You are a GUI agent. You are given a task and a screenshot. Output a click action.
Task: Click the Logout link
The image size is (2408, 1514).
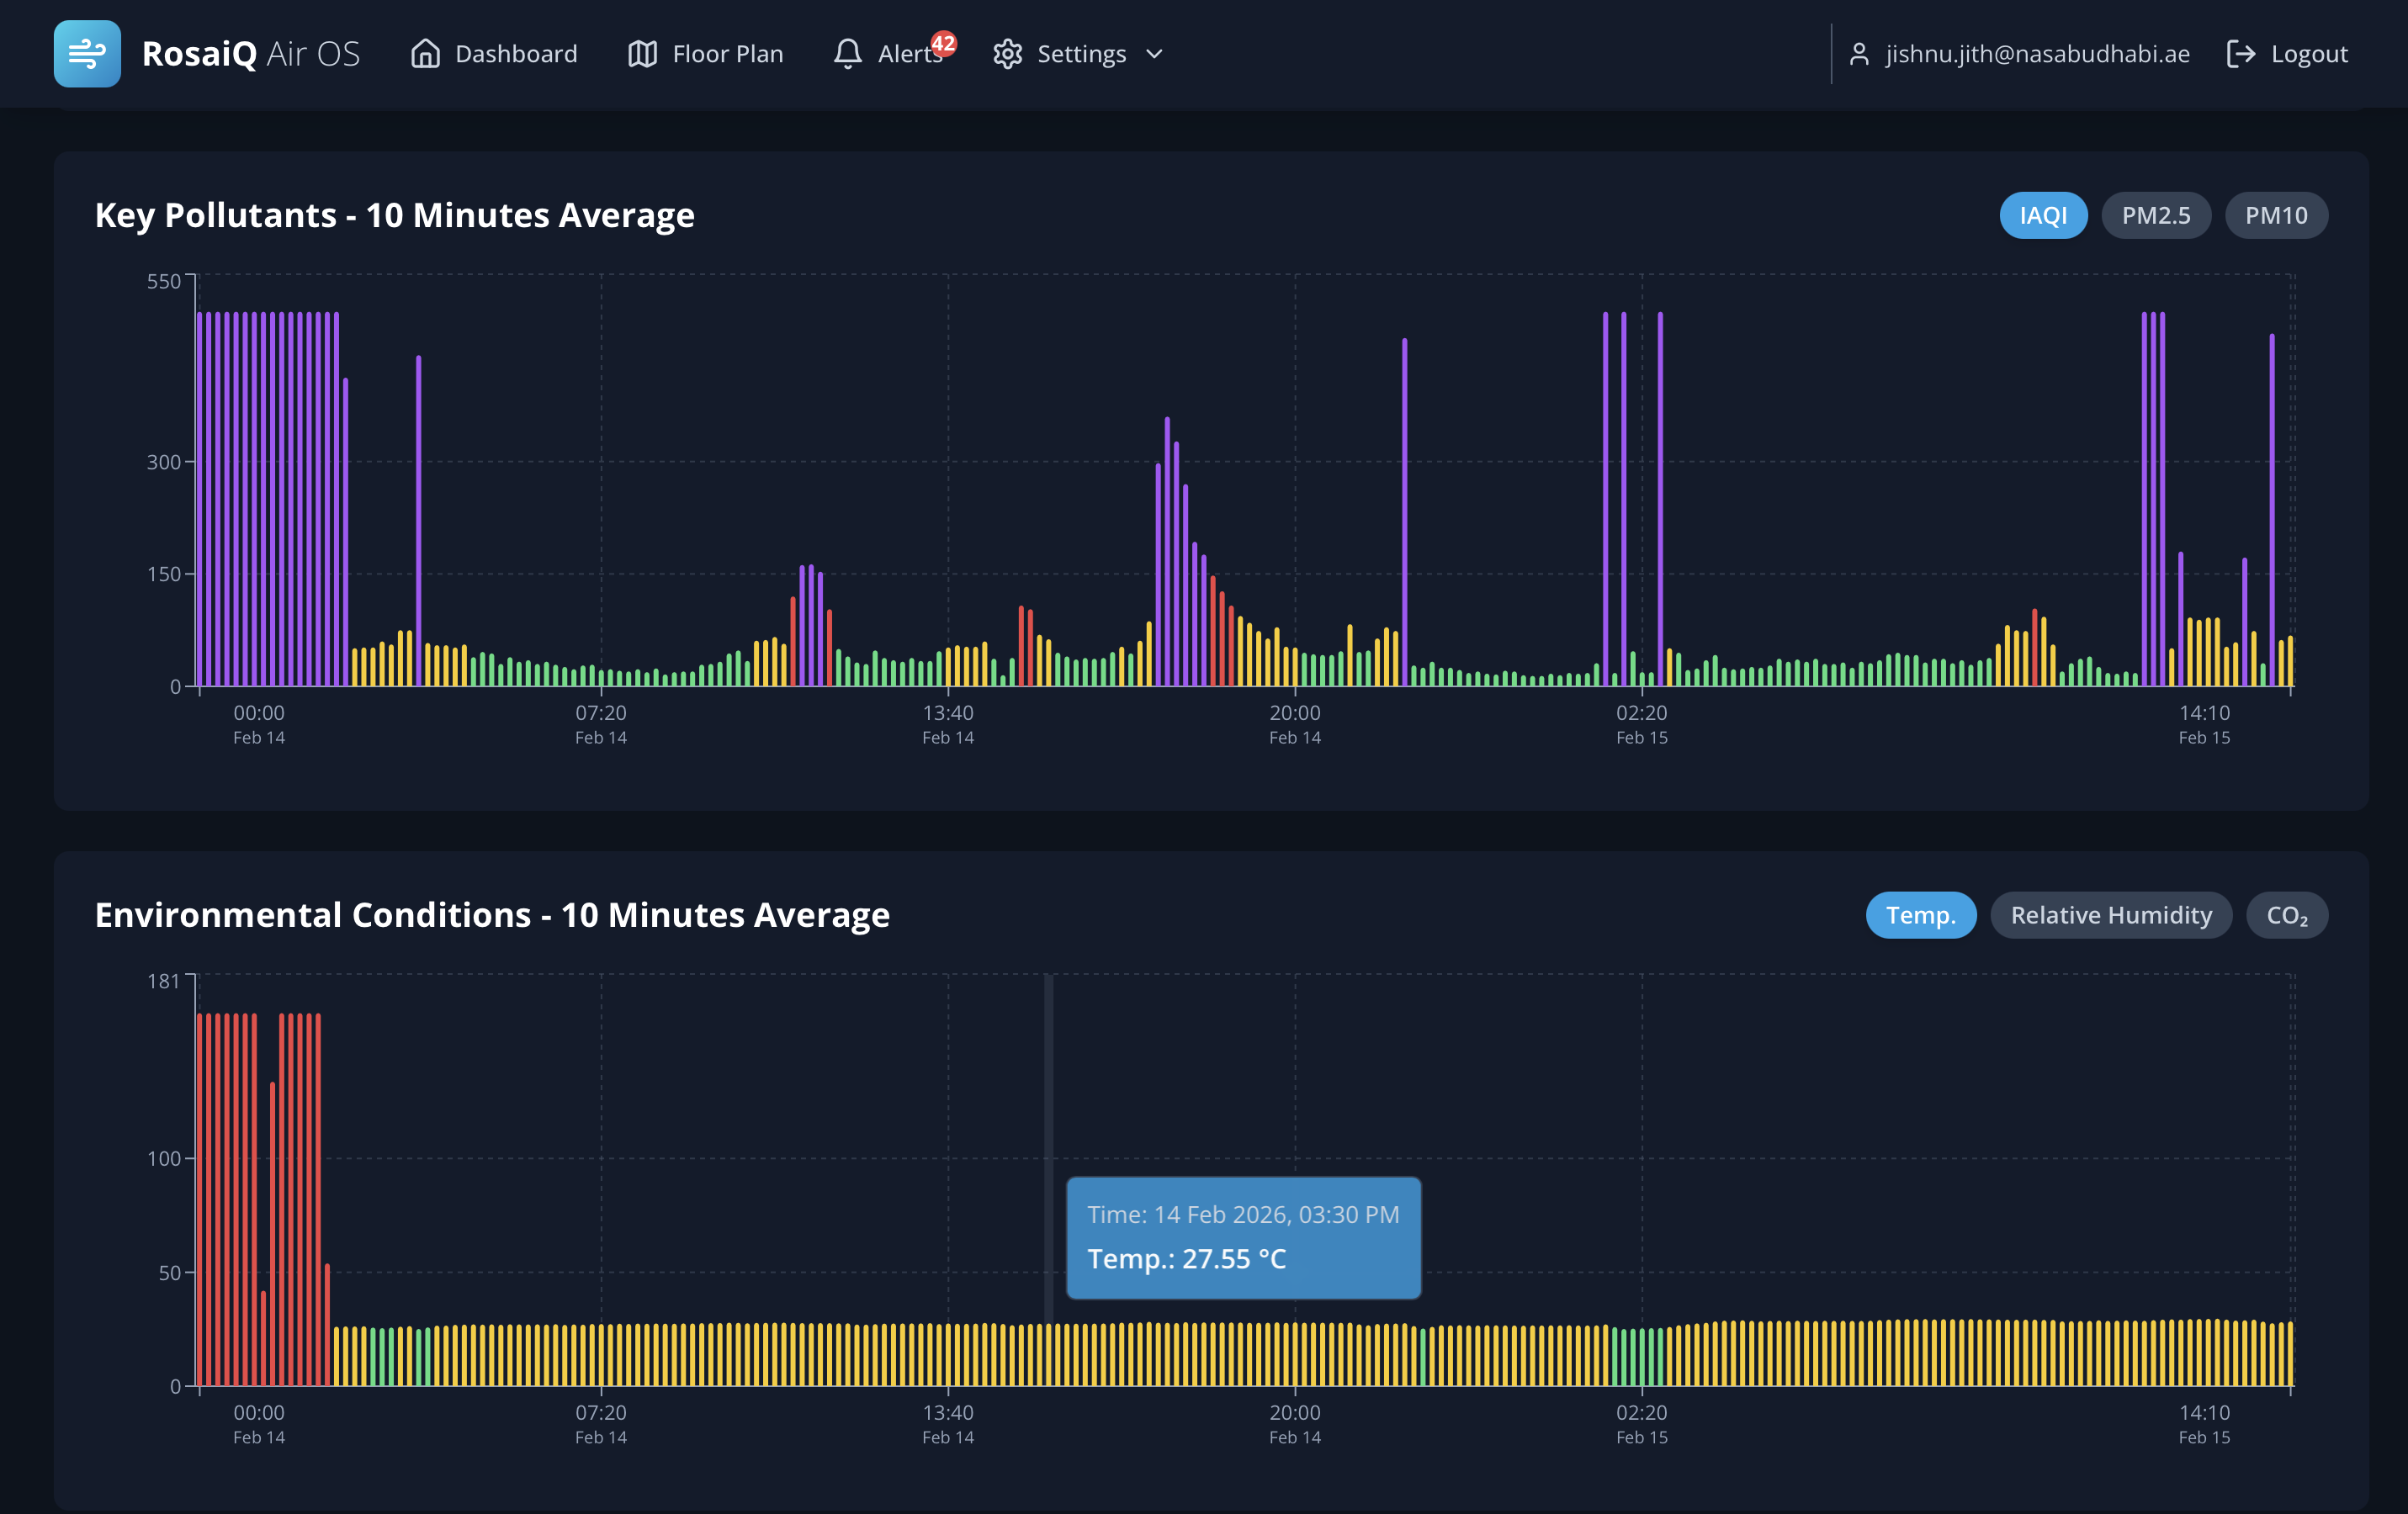(2307, 54)
